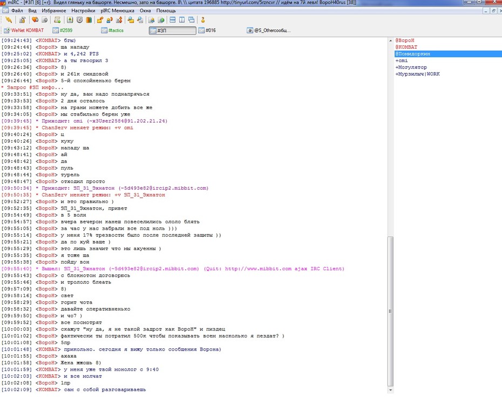Viewport: 502px width, 397px height.
Task: Open the Файл menu
Action: (17, 11)
